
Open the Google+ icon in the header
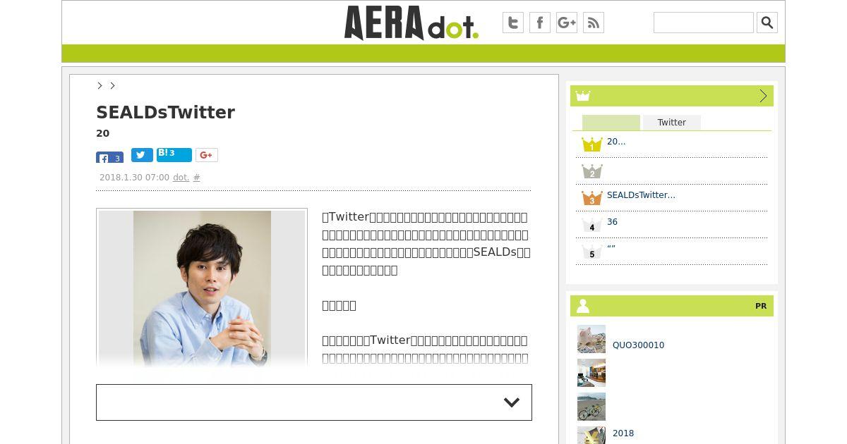tap(567, 23)
